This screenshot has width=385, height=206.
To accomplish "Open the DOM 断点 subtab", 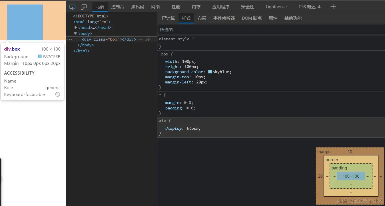I will click(x=252, y=18).
